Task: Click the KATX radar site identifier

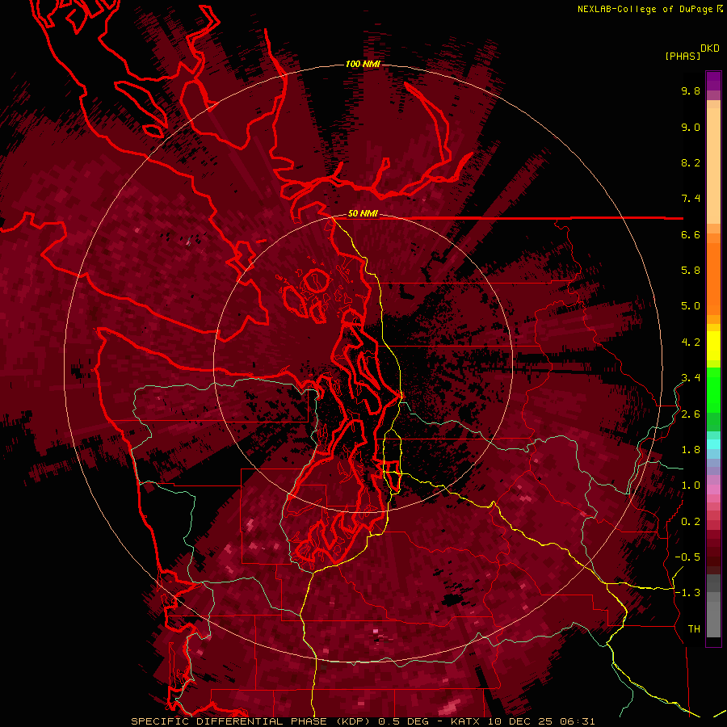Action: click(x=465, y=721)
